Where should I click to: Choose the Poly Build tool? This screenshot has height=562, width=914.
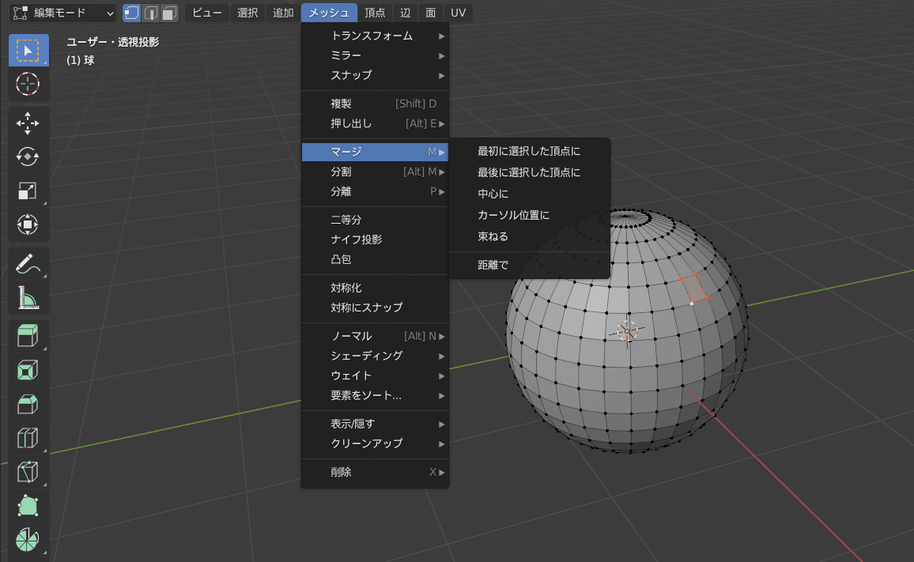click(28, 505)
